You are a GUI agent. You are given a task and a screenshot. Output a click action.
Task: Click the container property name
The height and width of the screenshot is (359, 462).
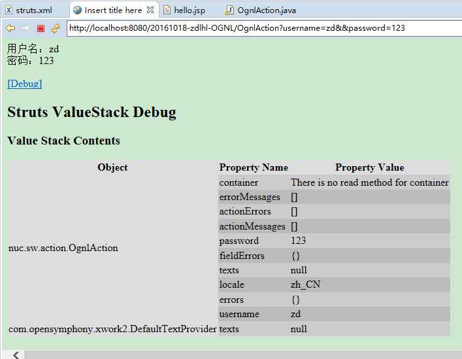(239, 182)
